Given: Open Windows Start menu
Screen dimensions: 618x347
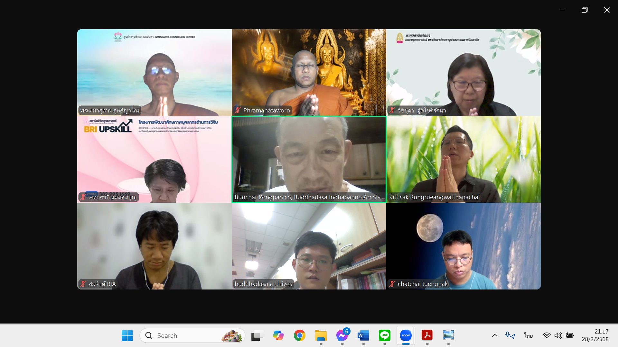Looking at the screenshot, I should (127, 335).
